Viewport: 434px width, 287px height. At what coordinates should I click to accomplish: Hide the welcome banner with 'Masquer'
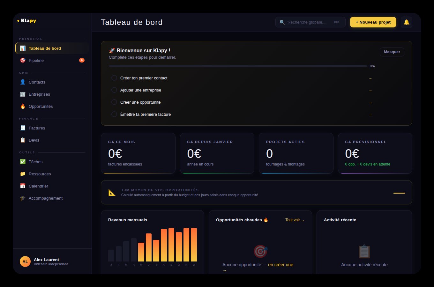pyautogui.click(x=392, y=52)
